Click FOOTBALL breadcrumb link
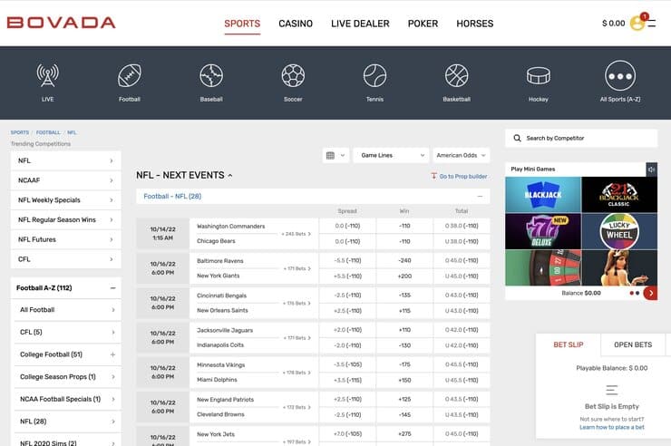The image size is (671, 446). point(48,132)
